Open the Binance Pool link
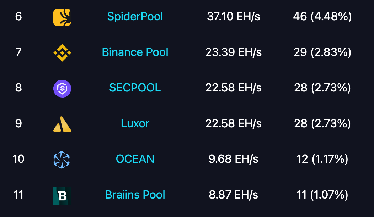The width and height of the screenshot is (374, 217). click(135, 52)
